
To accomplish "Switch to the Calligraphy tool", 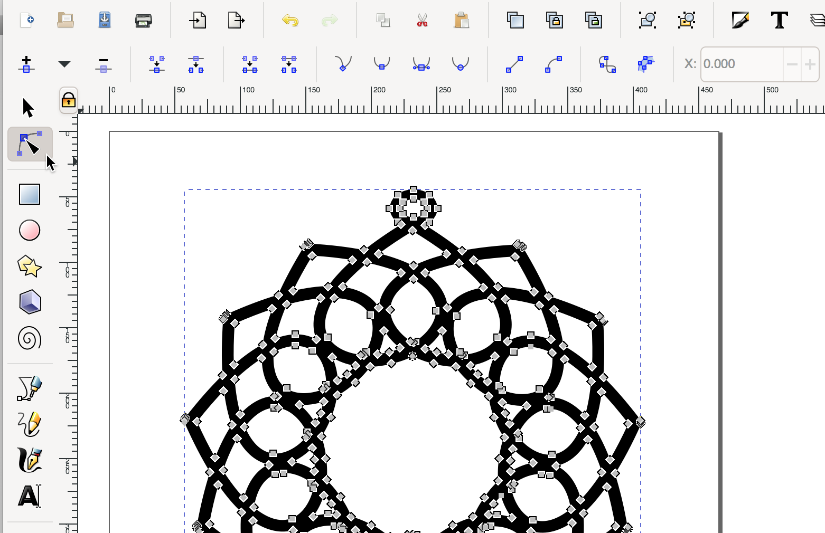I will pyautogui.click(x=30, y=460).
